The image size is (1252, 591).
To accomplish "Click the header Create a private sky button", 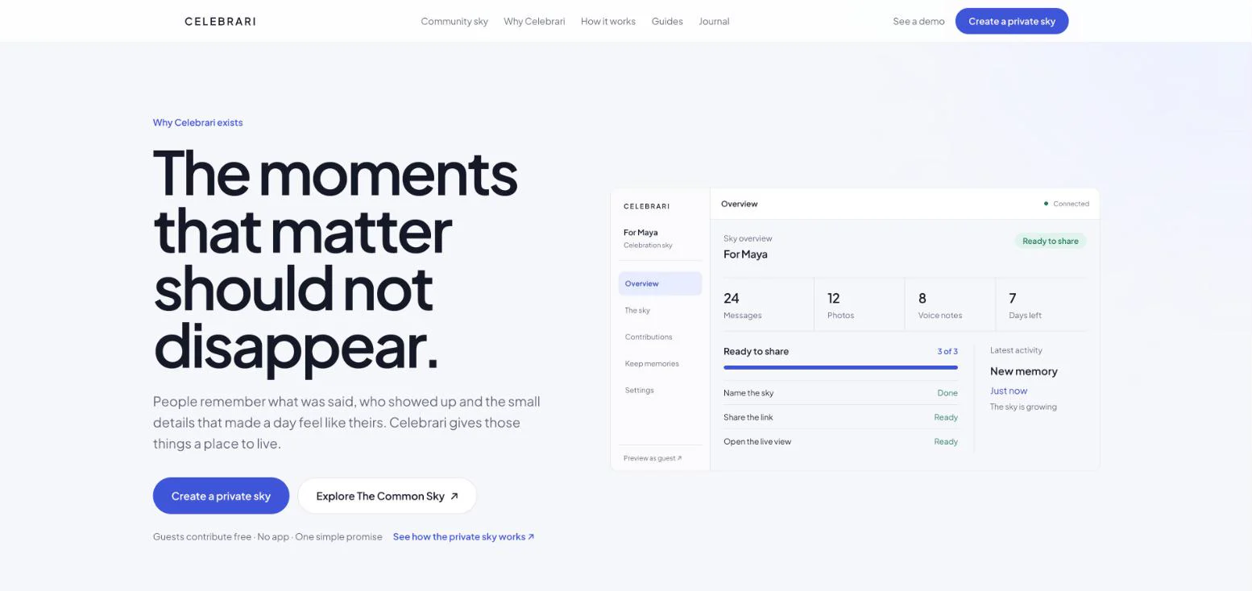I will click(1012, 21).
